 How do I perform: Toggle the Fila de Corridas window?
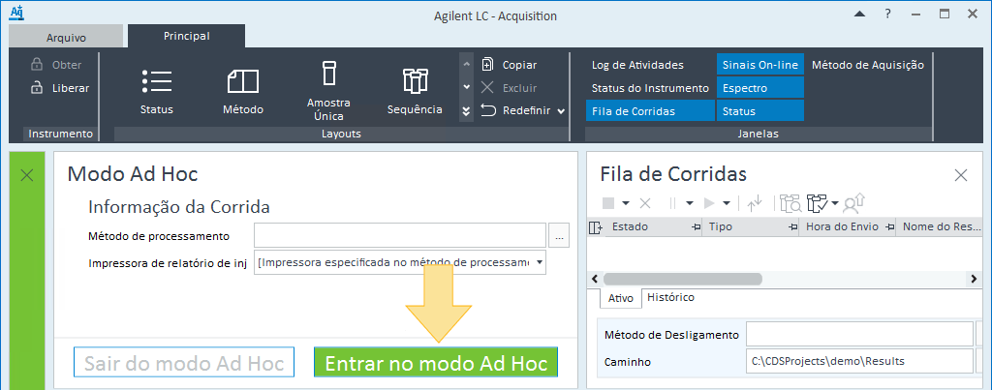click(650, 110)
